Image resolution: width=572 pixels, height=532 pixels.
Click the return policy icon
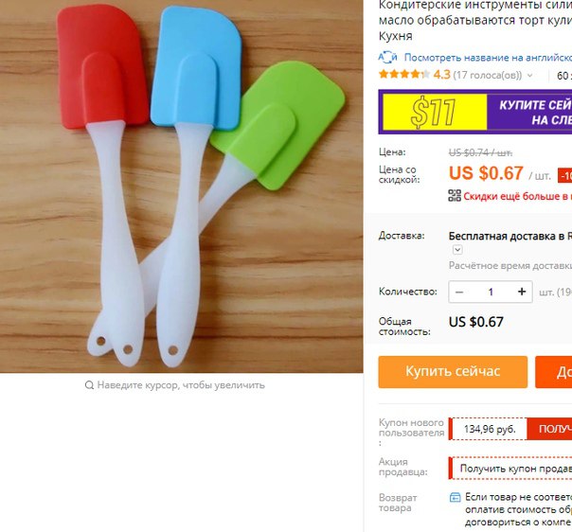click(x=455, y=497)
